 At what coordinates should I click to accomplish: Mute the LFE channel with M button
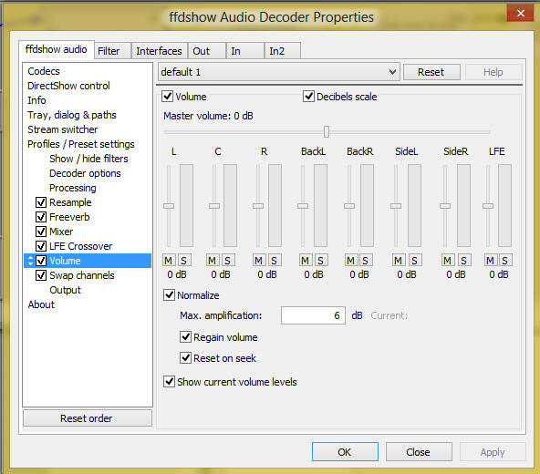point(491,261)
